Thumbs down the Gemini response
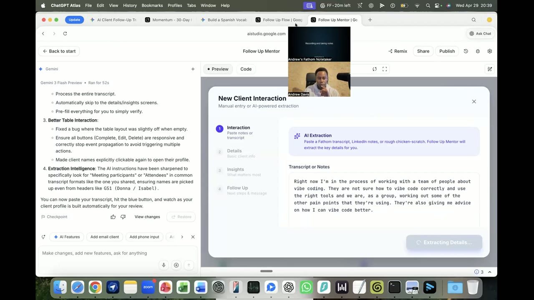The image size is (534, 300). tap(123, 217)
